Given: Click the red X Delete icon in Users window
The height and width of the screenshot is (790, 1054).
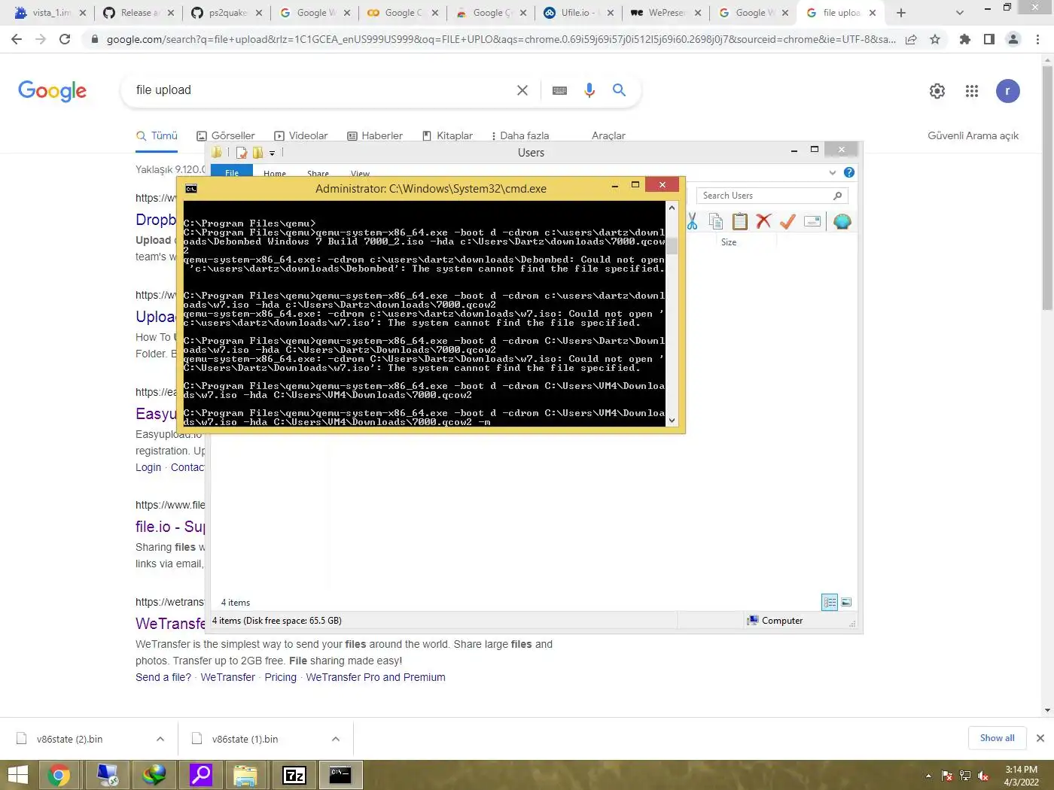Looking at the screenshot, I should (x=763, y=221).
